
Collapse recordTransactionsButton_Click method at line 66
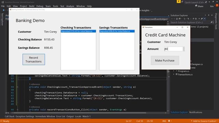point(17,110)
